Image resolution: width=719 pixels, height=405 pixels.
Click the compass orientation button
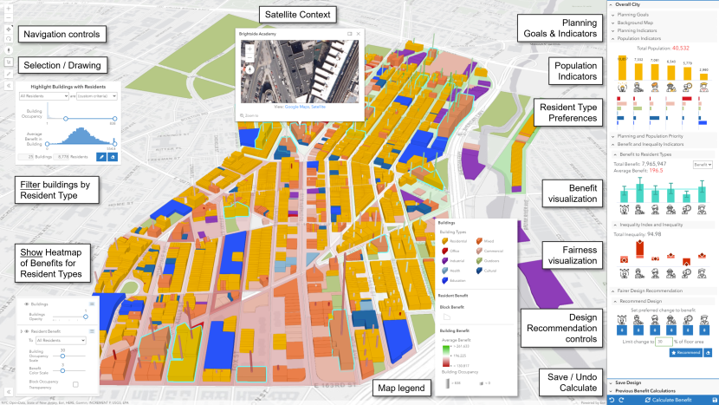click(x=9, y=49)
